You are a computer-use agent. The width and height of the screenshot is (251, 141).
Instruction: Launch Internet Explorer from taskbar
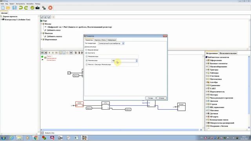(x=11, y=138)
